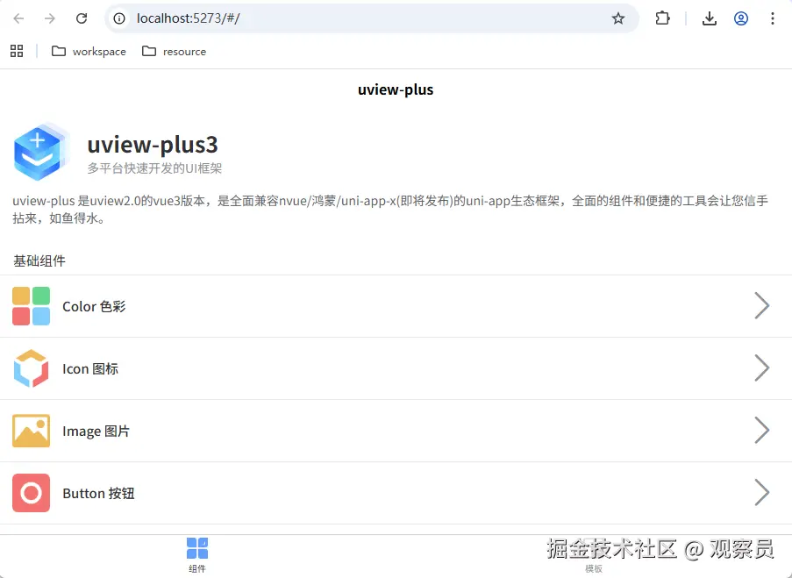
Task: Open the Button 按钮 component entry
Action: point(396,493)
